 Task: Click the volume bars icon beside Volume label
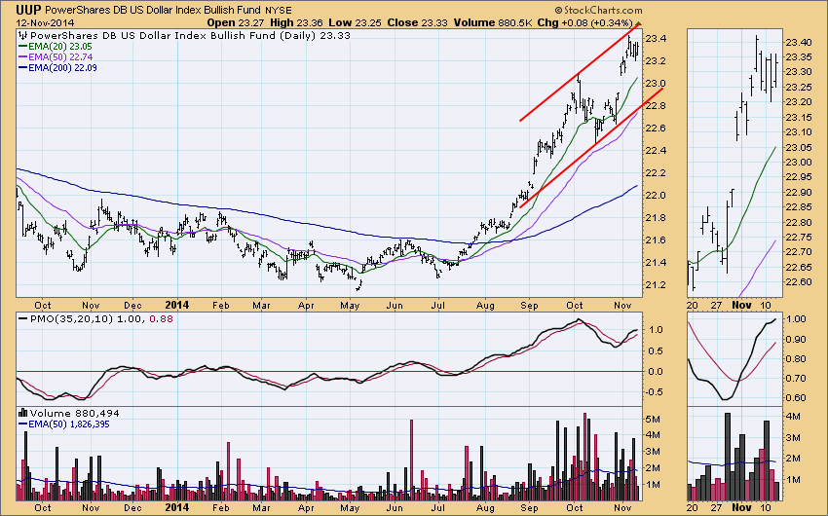22,413
